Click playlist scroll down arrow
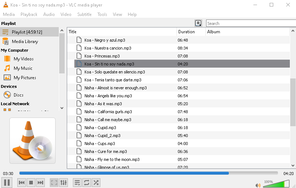The height and width of the screenshot is (188, 296). [x=293, y=166]
